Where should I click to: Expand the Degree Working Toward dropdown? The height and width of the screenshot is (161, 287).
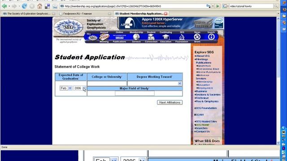(x=179, y=84)
